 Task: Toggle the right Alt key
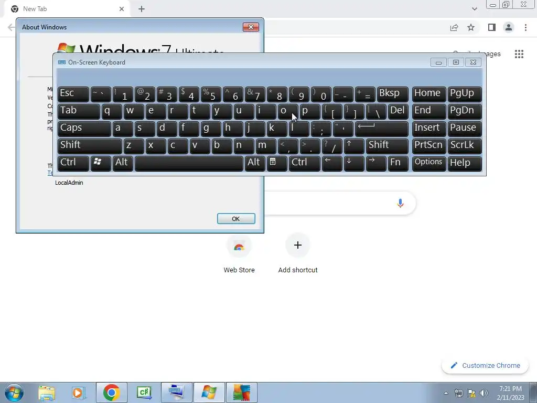coord(255,163)
